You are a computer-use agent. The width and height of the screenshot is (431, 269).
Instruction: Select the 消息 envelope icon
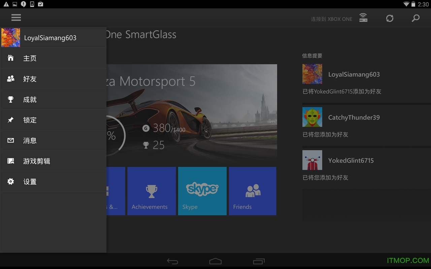pyautogui.click(x=11, y=140)
